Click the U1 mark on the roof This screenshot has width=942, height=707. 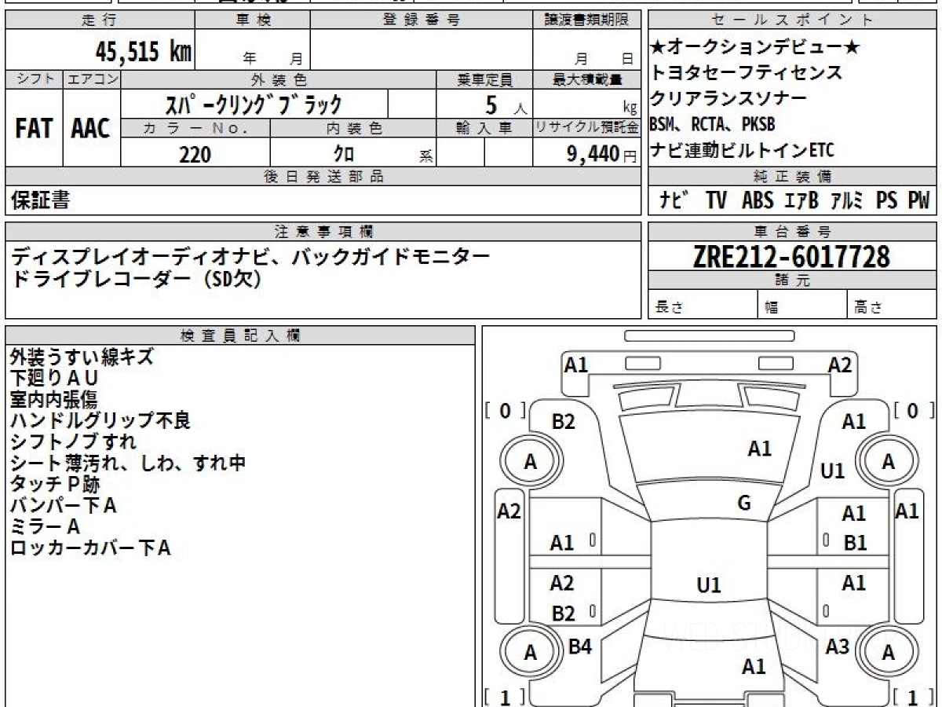point(708,585)
